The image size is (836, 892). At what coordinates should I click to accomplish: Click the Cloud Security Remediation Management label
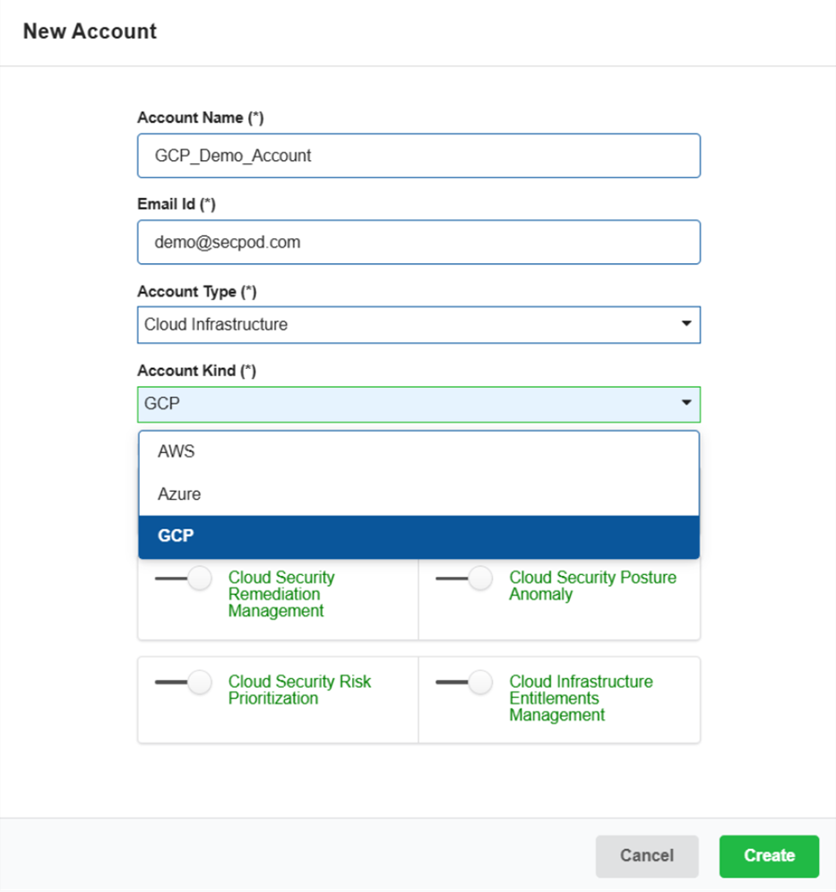click(280, 595)
